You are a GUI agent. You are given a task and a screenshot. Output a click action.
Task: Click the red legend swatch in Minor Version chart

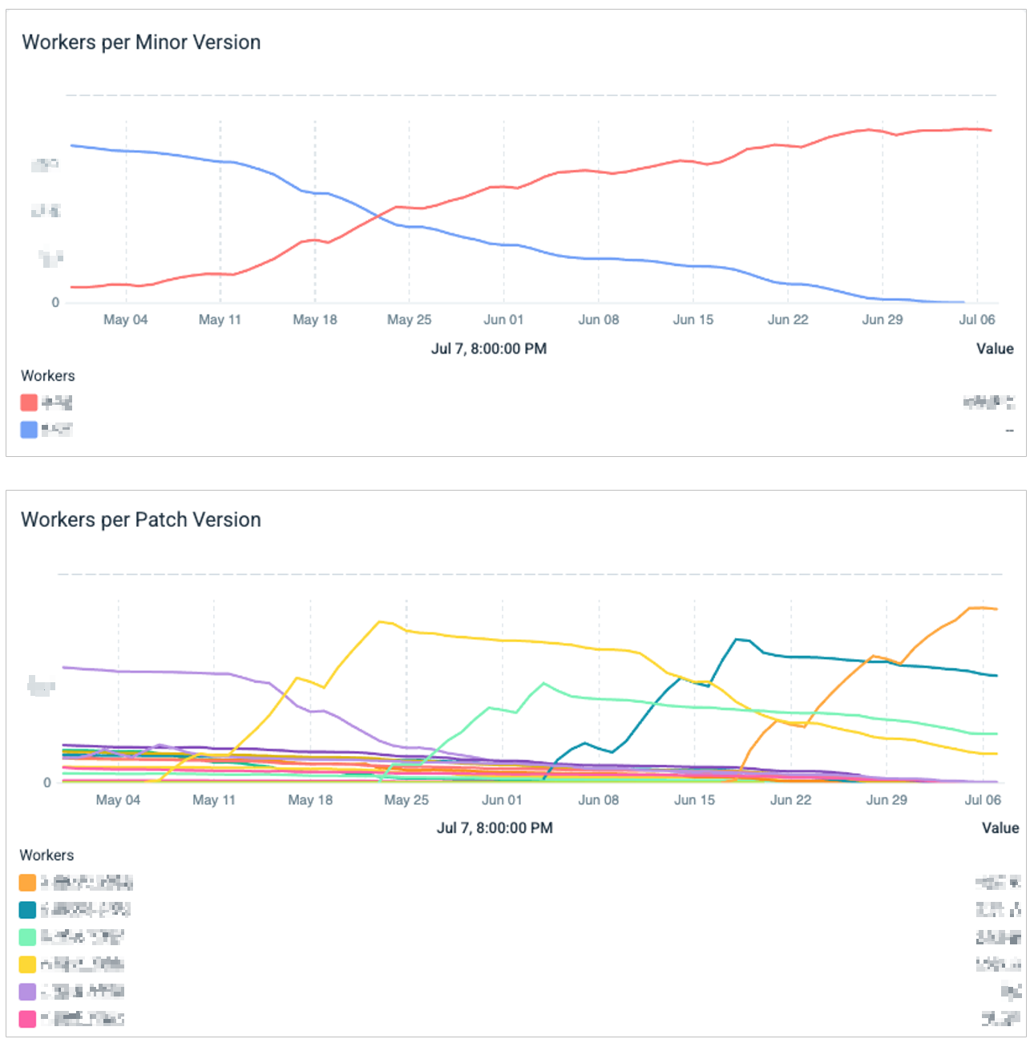click(x=29, y=402)
